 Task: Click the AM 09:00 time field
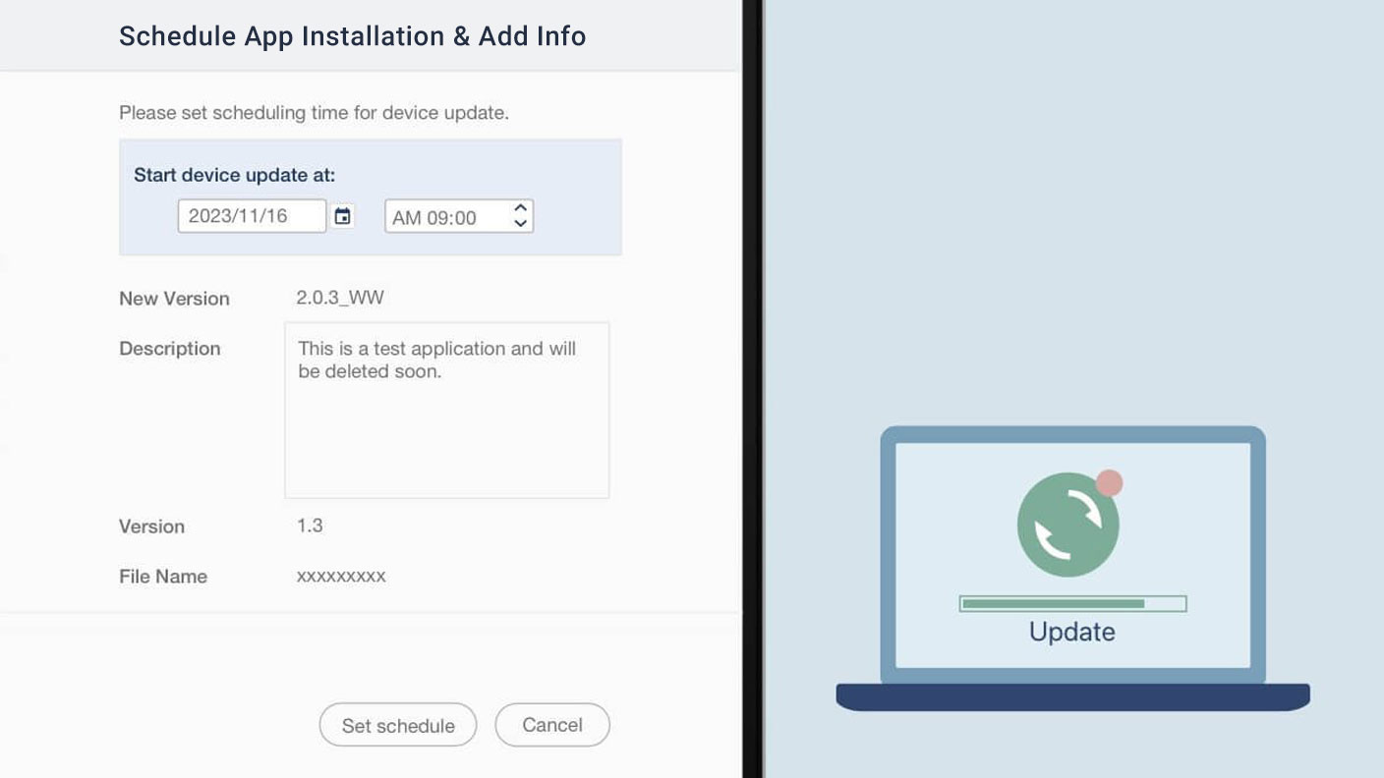[444, 217]
